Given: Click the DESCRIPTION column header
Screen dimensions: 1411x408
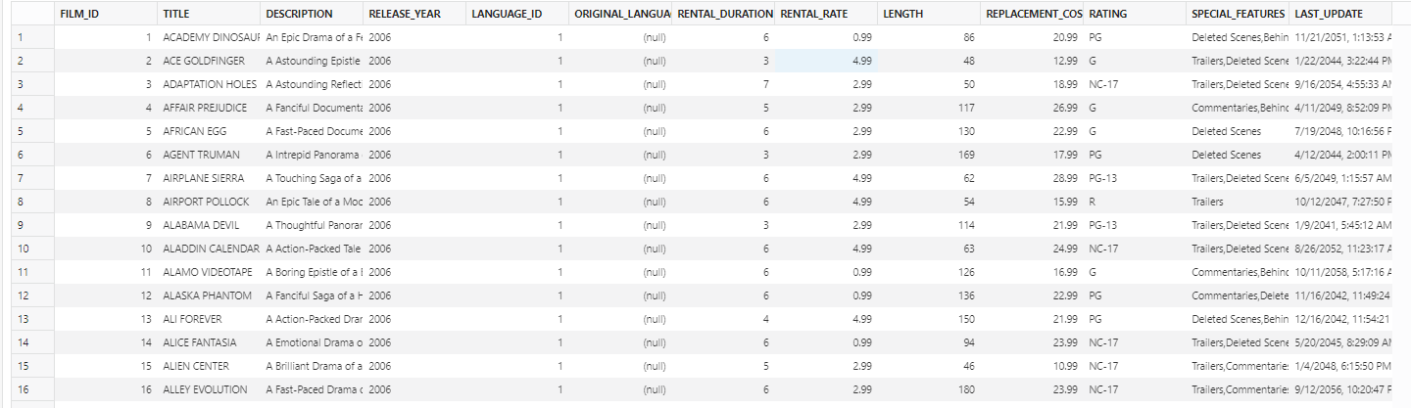Looking at the screenshot, I should pos(311,14).
